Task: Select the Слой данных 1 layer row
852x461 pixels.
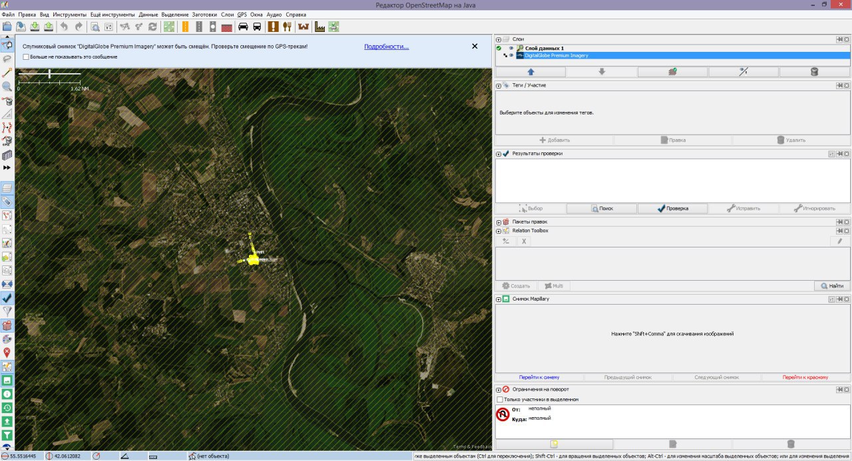Action: click(673, 49)
